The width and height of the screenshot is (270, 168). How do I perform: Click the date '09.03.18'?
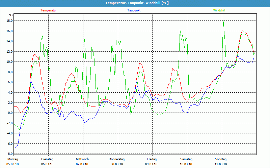pos(151,164)
